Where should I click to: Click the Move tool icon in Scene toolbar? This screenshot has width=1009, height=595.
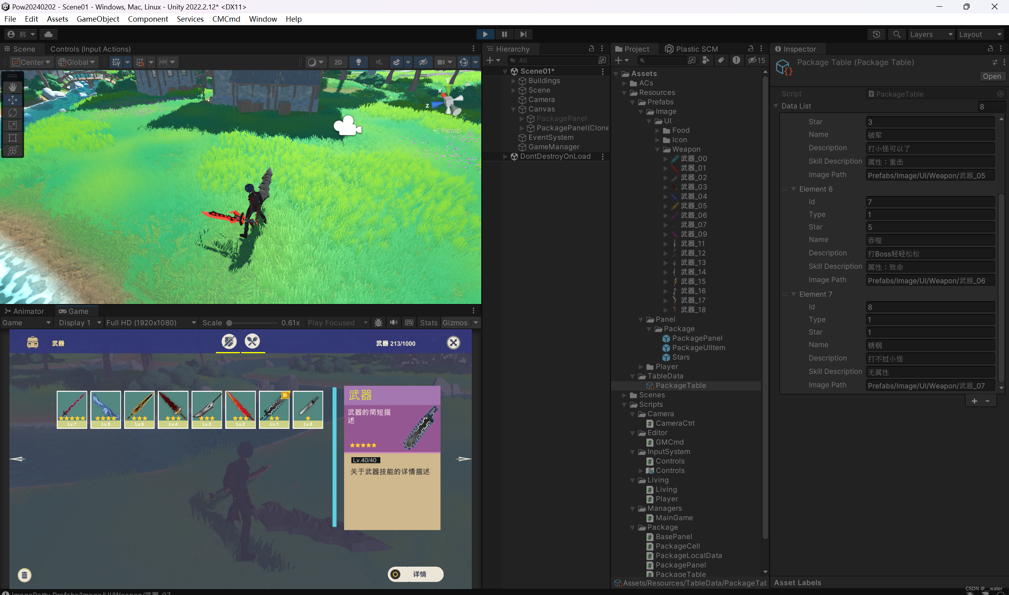click(x=12, y=99)
